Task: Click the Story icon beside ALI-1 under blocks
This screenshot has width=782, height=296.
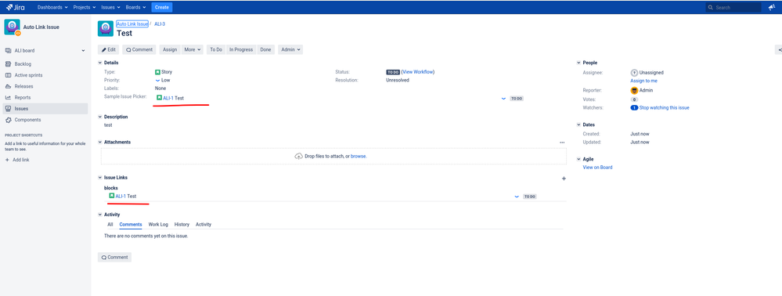Action: (x=112, y=197)
